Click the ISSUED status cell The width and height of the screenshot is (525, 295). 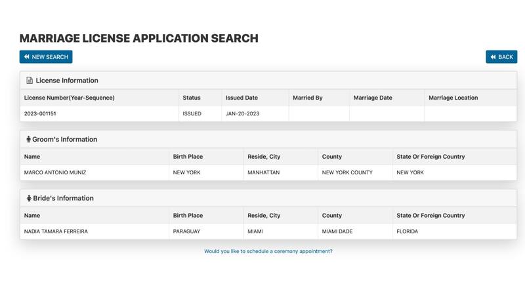(x=192, y=113)
